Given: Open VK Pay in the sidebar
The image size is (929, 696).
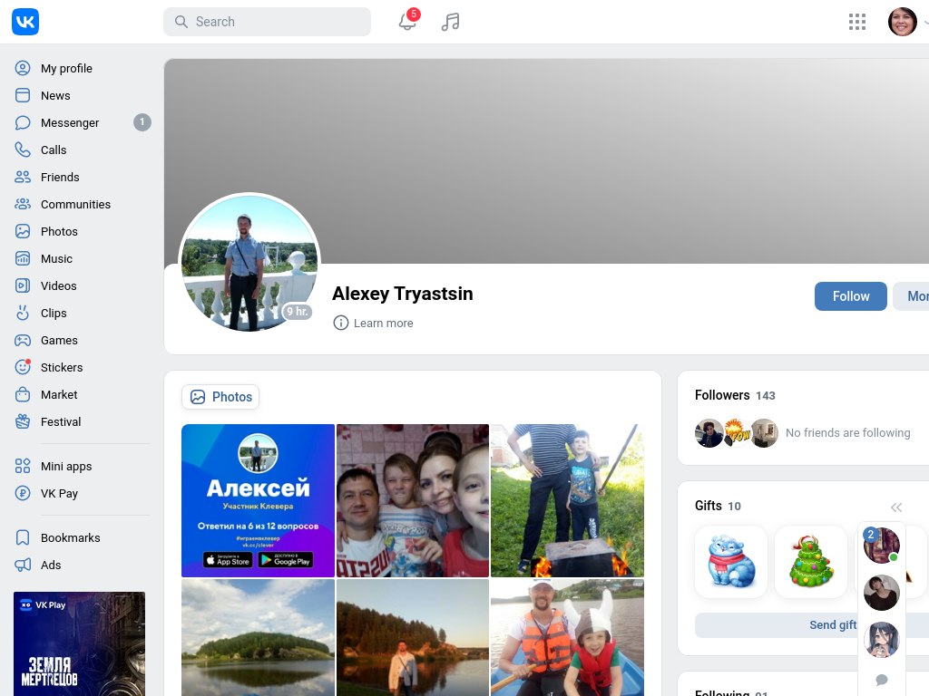Looking at the screenshot, I should coord(59,493).
